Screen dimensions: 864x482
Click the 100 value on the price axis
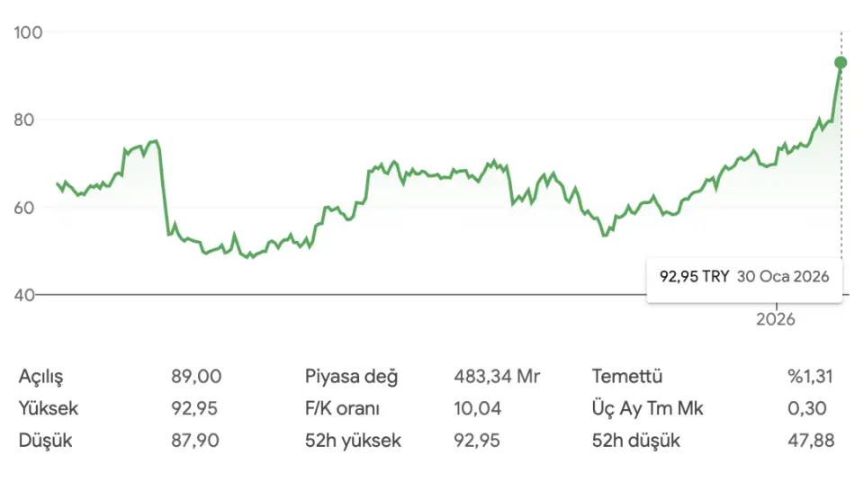click(x=31, y=32)
